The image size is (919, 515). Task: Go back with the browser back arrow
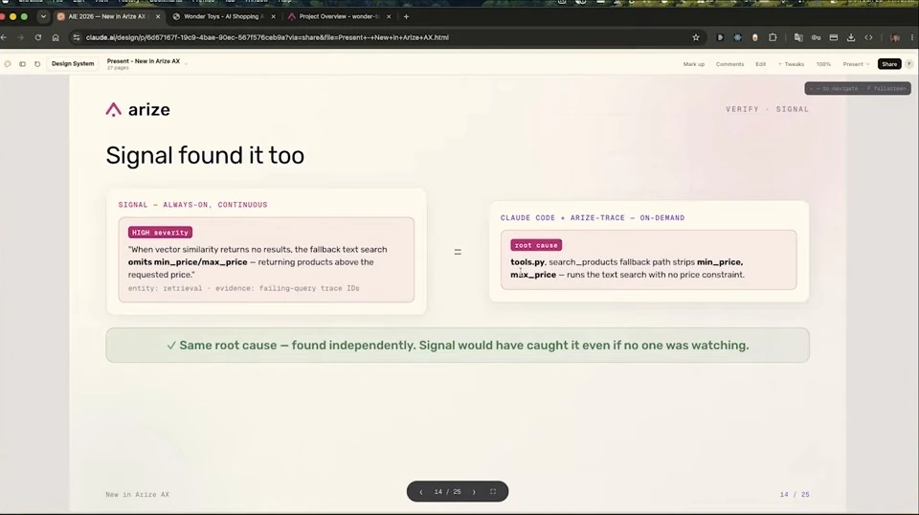point(4,37)
